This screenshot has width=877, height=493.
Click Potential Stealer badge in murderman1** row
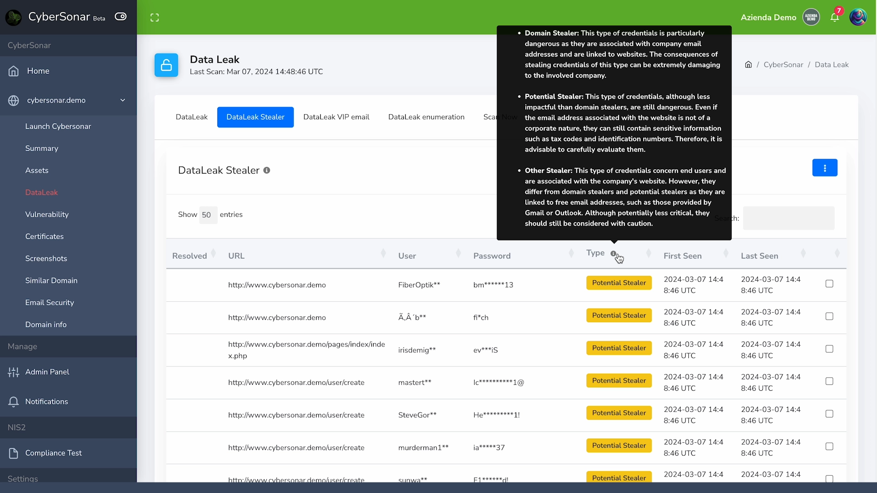click(x=619, y=446)
